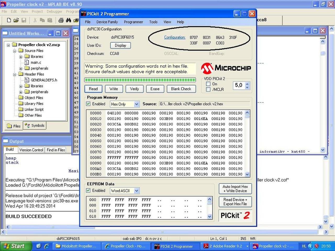This screenshot has height=251, width=335.
Task: Click the Linker Script folder icon
Action: pos(21,109)
